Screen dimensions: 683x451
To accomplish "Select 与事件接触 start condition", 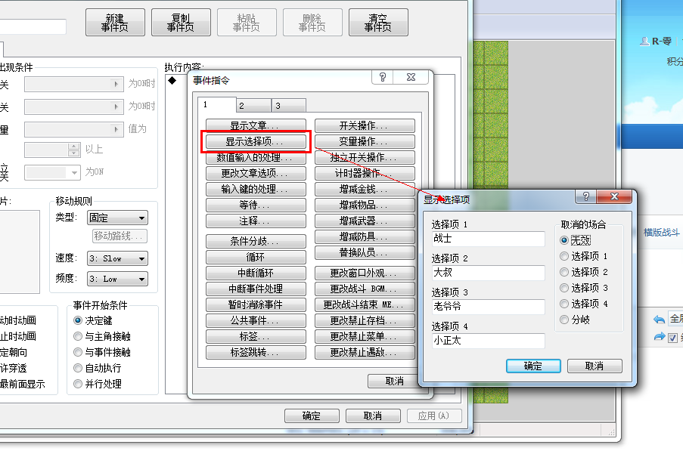I will [x=102, y=352].
